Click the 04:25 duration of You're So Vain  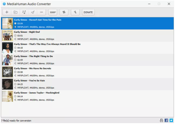(20, 84)
